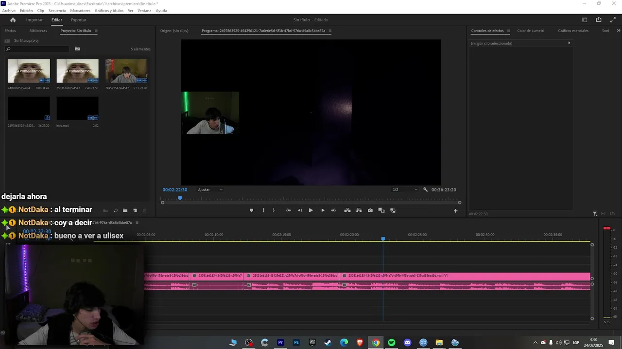Open the Project panel hamburger menu
Screen dimensions: 622x349
tap(96, 31)
